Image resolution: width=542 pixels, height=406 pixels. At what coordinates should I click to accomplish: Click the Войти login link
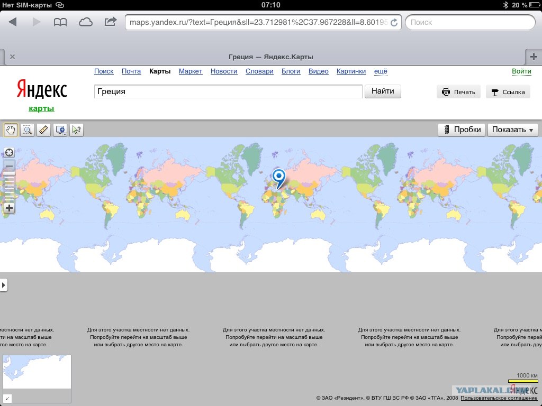pyautogui.click(x=521, y=71)
